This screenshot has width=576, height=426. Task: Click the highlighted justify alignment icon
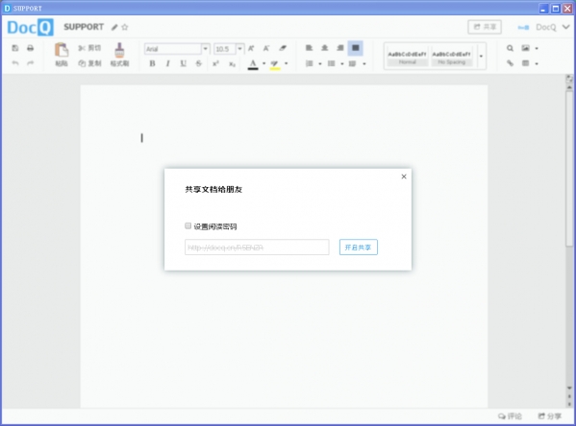(355, 48)
